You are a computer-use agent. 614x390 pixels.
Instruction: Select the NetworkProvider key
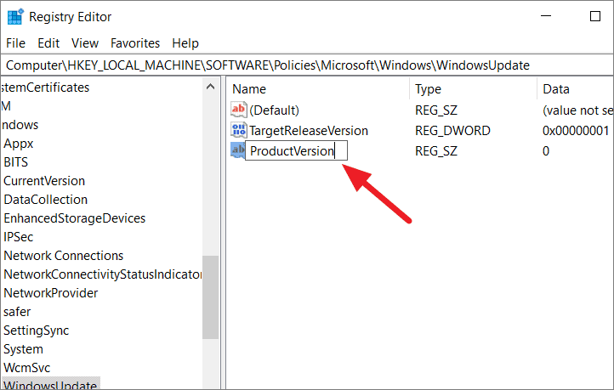(x=50, y=293)
